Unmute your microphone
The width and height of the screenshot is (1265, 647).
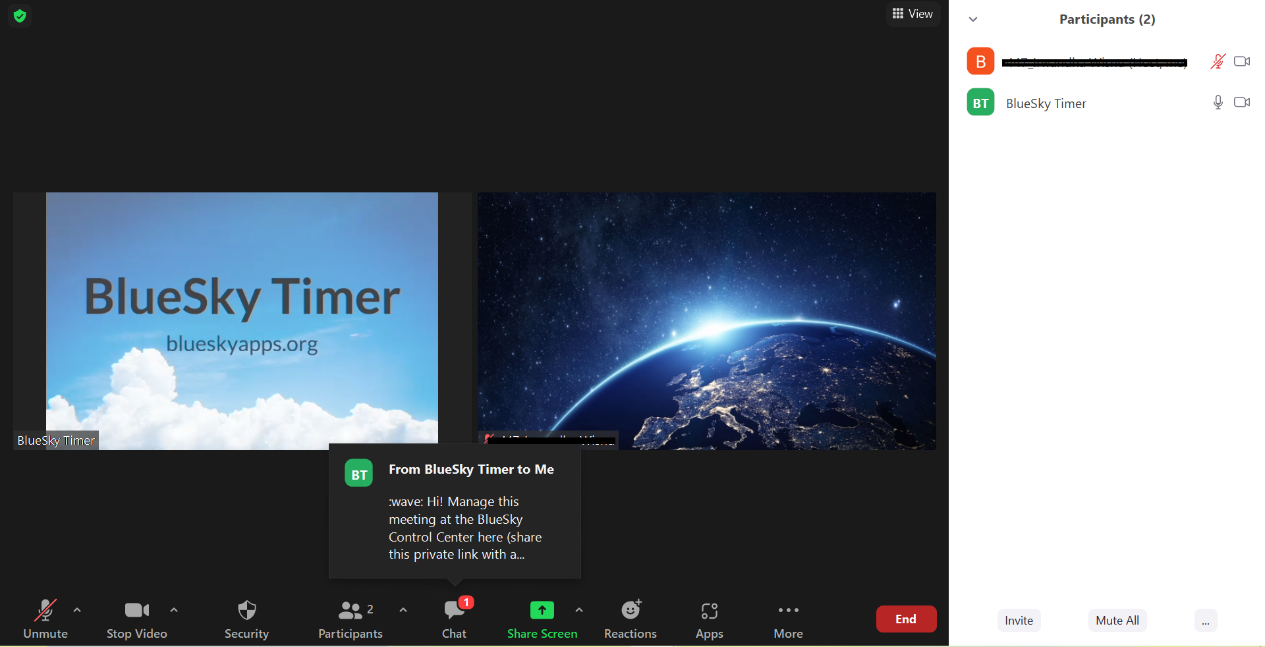click(45, 619)
